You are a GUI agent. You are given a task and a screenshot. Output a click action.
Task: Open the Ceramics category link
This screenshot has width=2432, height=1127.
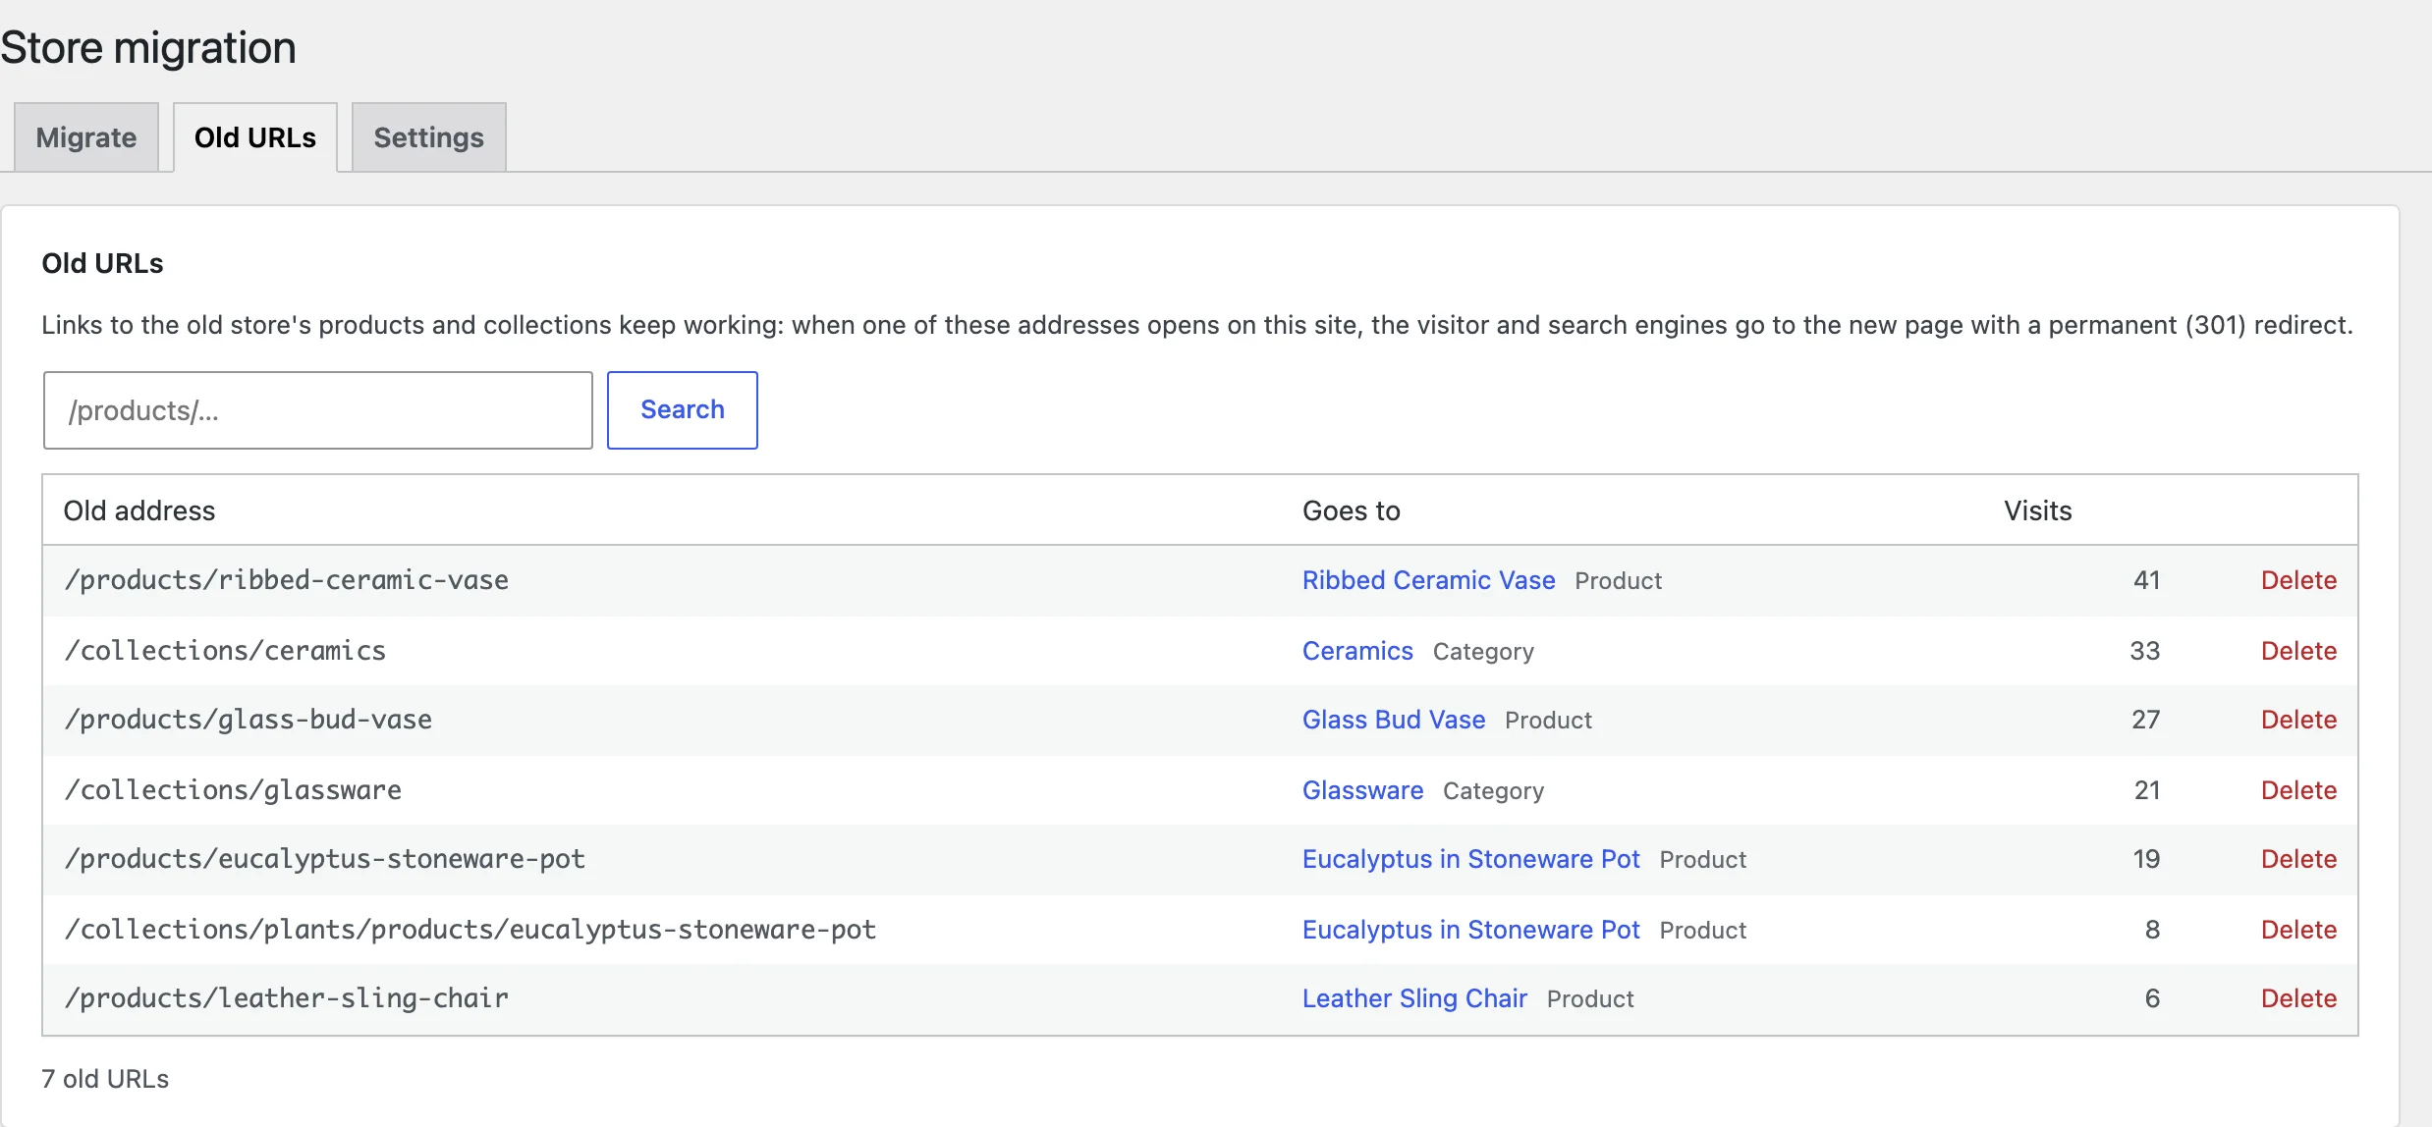pyautogui.click(x=1357, y=651)
